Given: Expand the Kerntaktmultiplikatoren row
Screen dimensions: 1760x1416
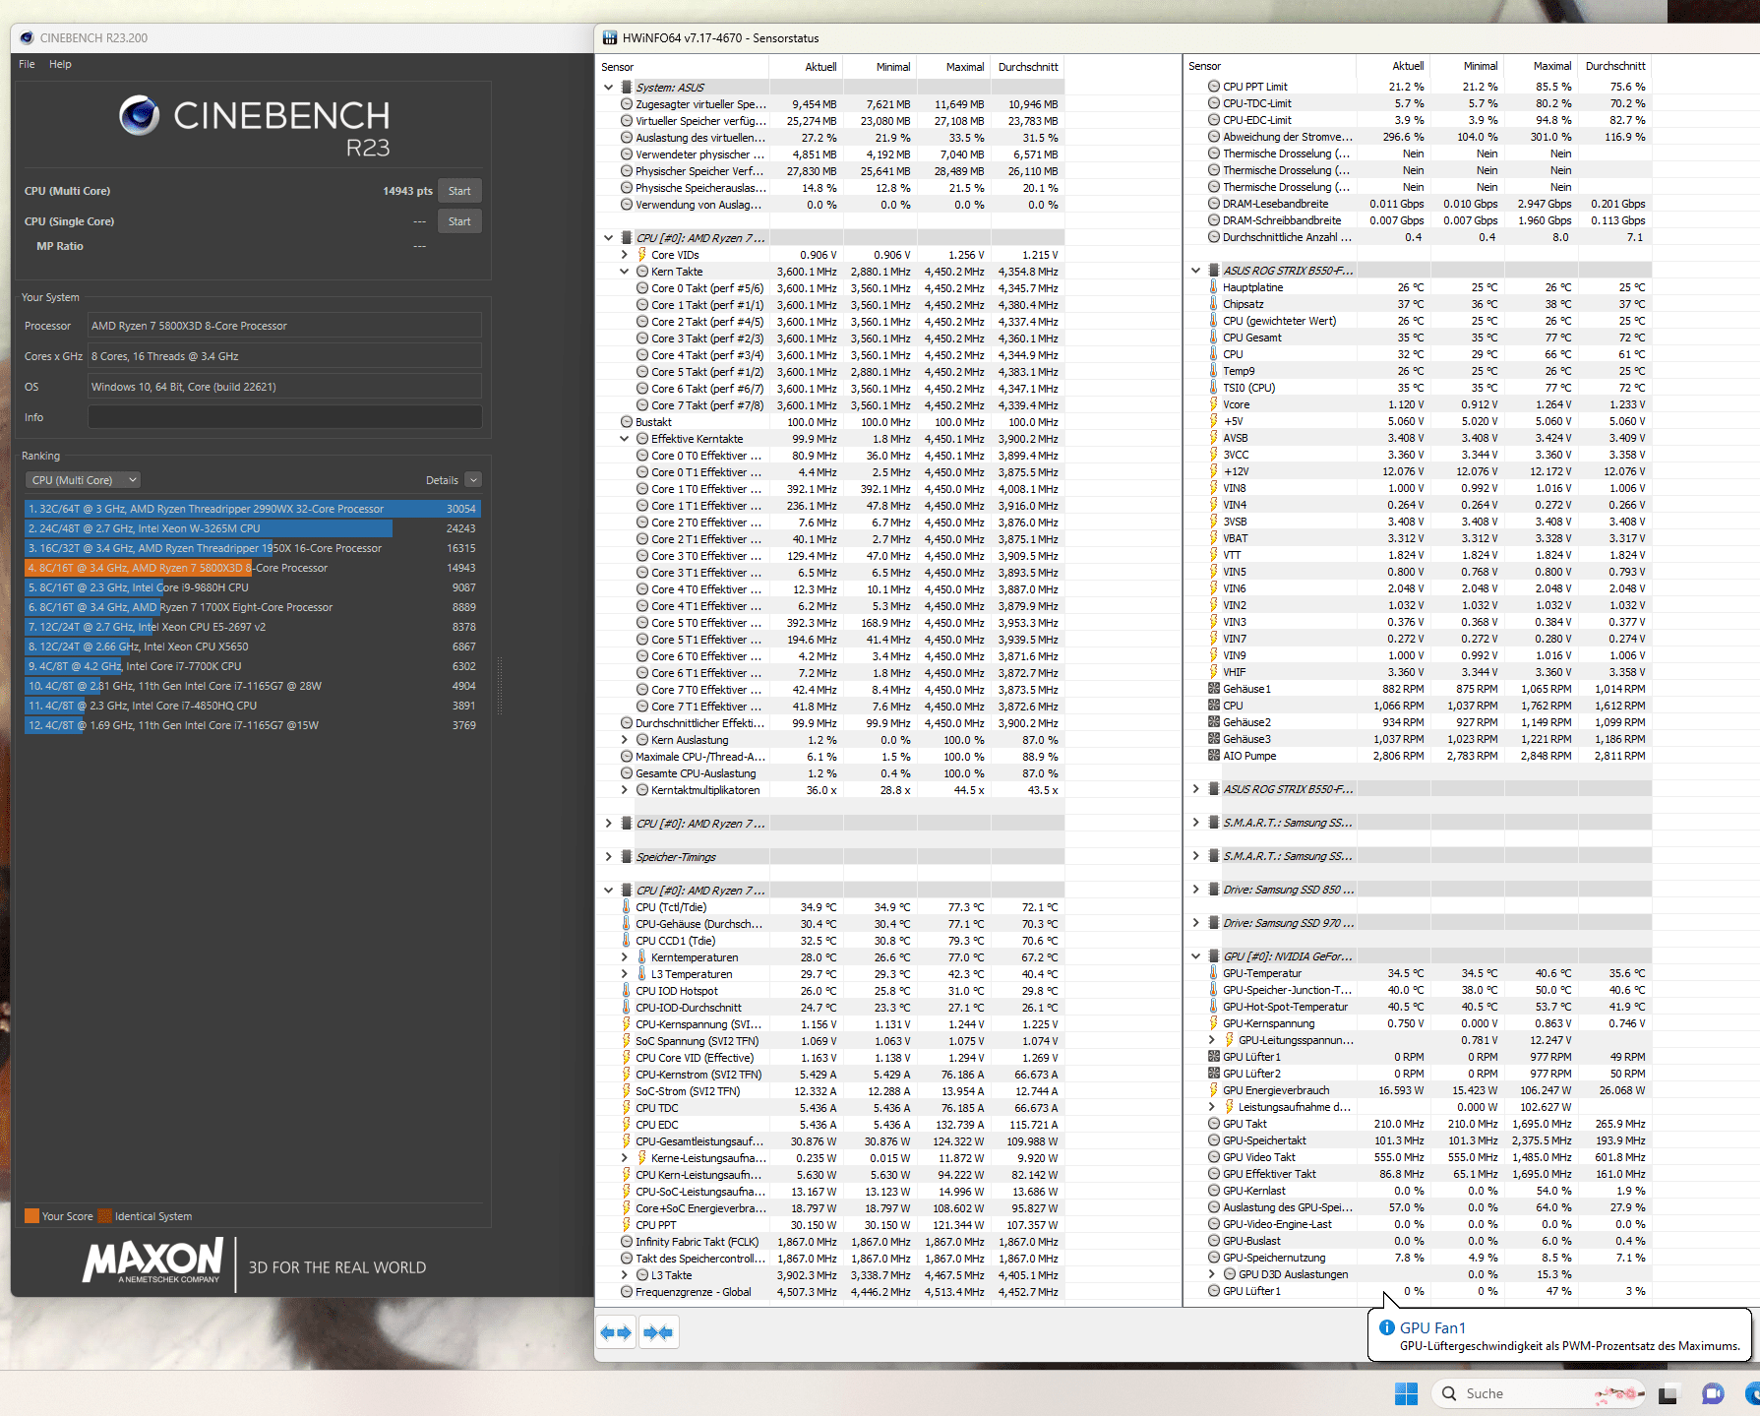Looking at the screenshot, I should point(624,790).
